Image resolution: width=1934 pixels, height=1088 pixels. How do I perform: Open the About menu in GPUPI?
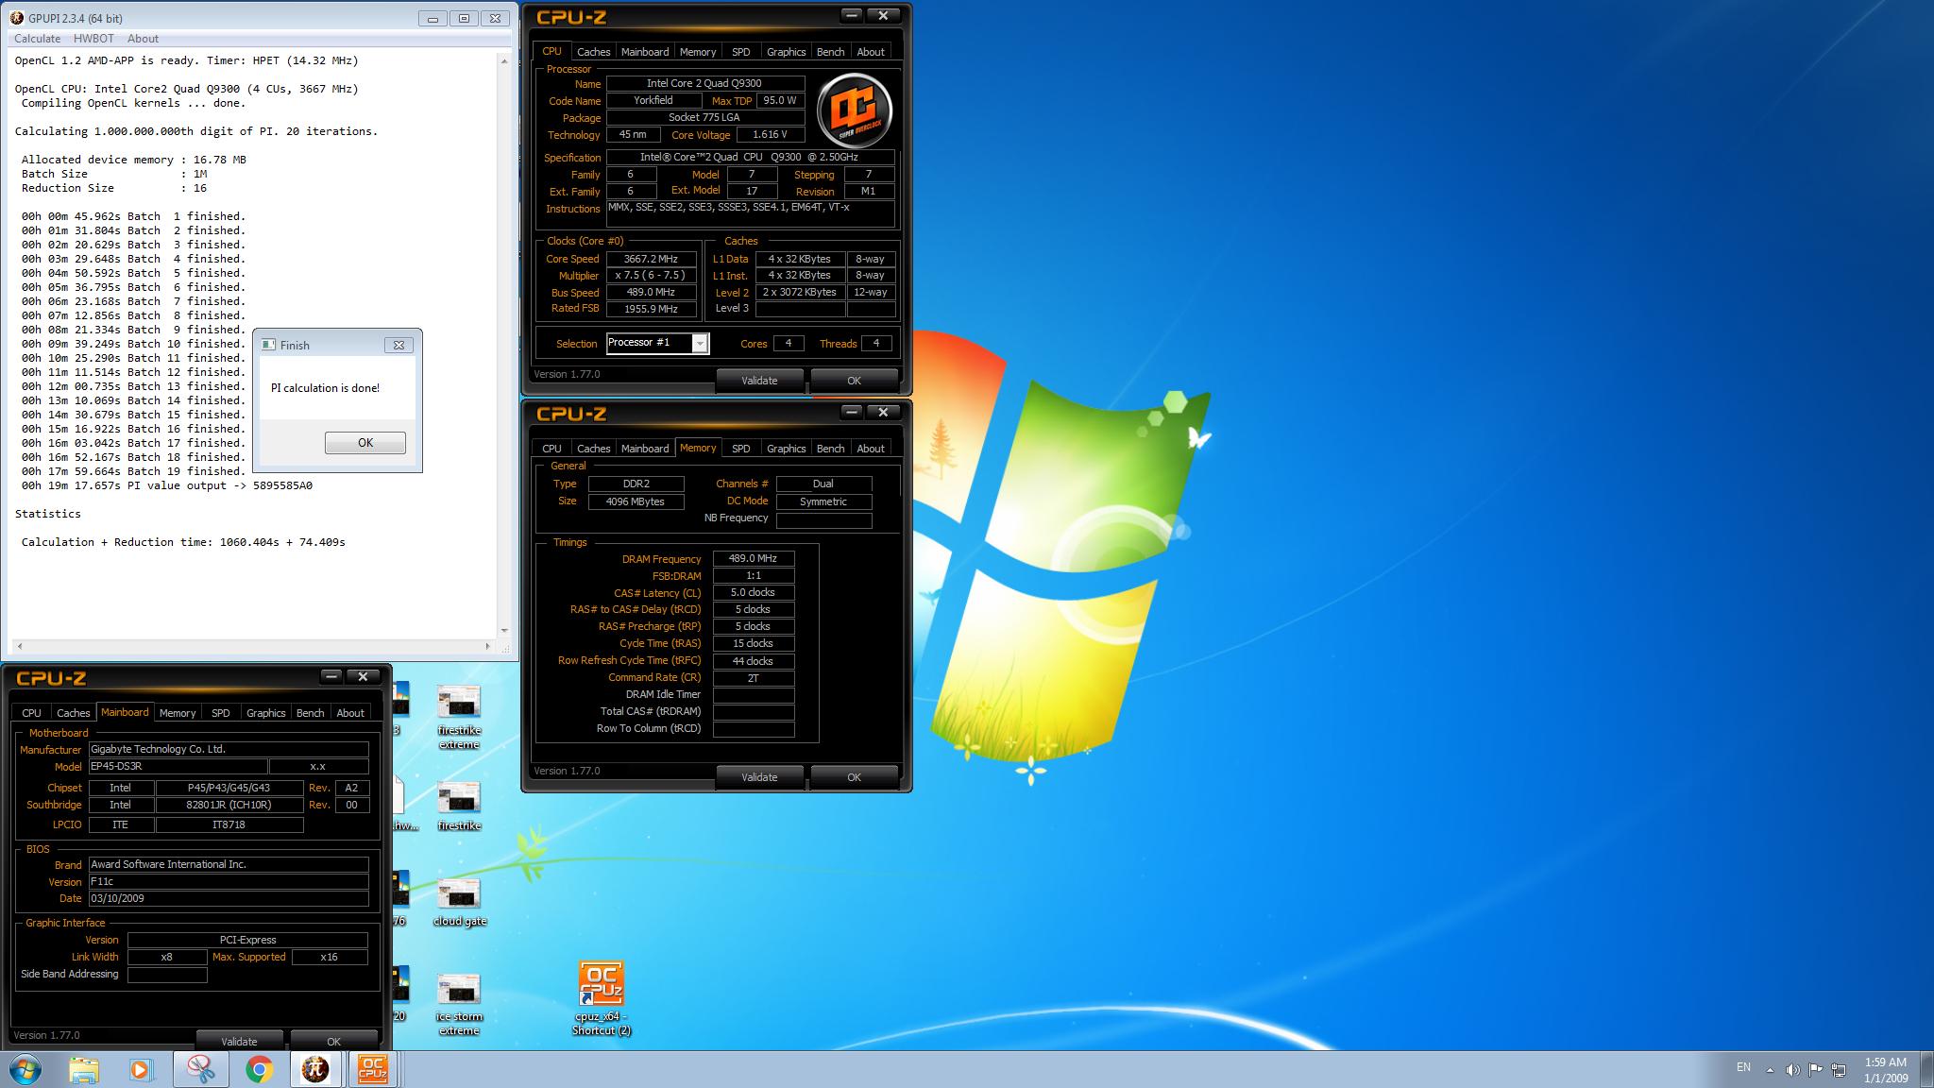click(143, 39)
